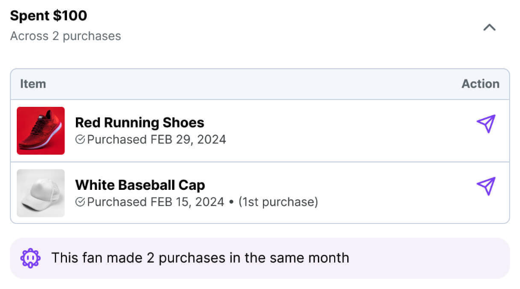Select the White Baseball Cap title
This screenshot has width=520, height=289.
[140, 185]
